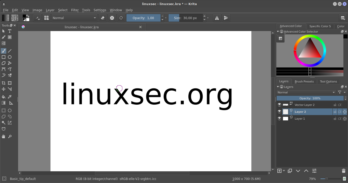Select the Fill tool
This screenshot has width=348, height=183.
point(4,96)
